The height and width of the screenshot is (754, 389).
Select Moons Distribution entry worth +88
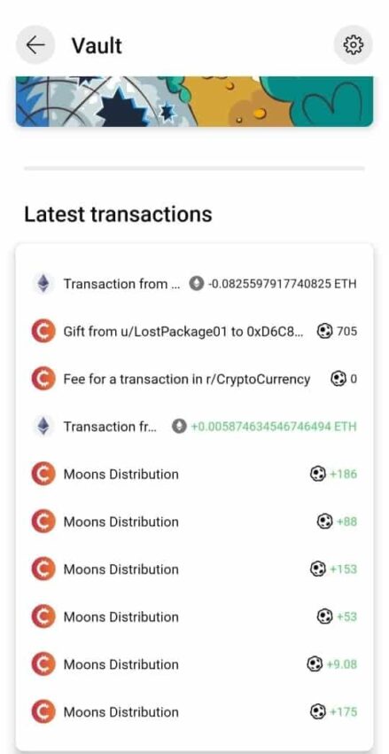tap(195, 522)
